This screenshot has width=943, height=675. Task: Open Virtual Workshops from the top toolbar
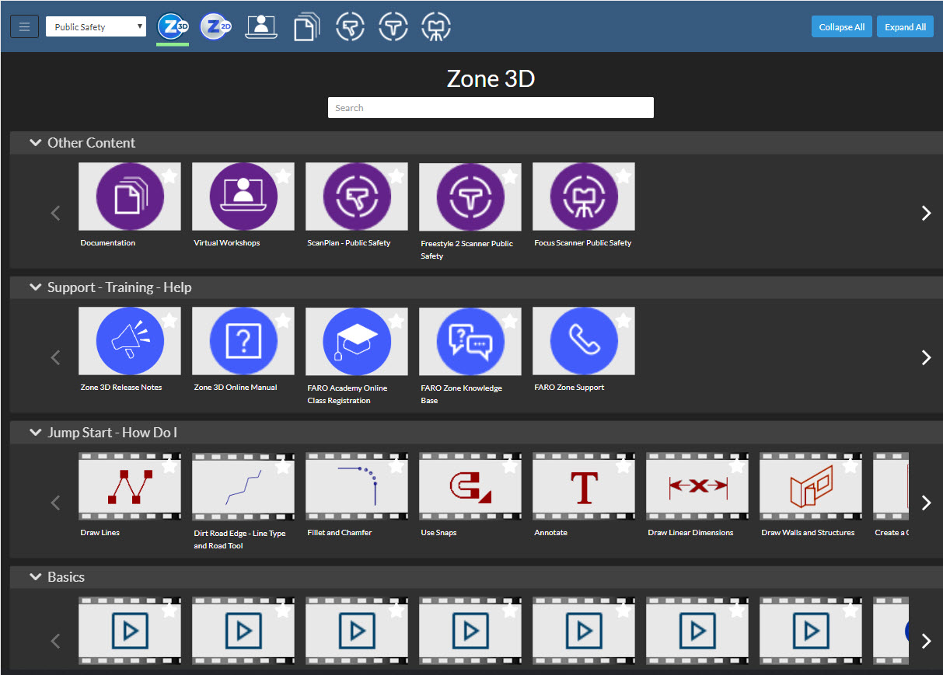[261, 27]
